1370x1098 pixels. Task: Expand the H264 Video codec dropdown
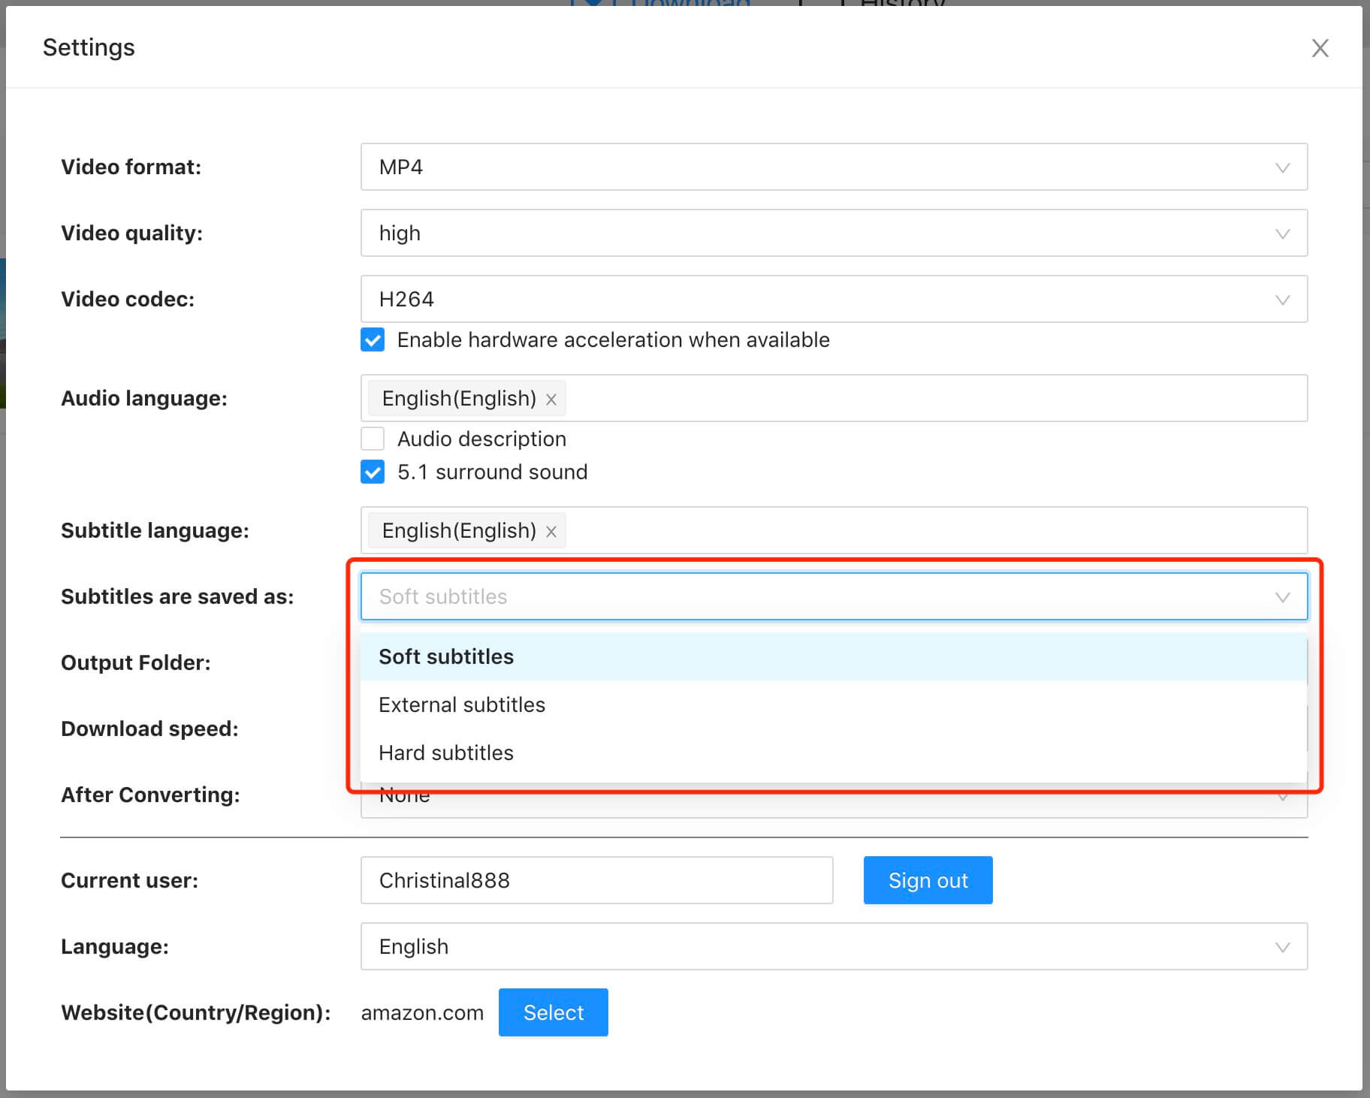point(834,299)
